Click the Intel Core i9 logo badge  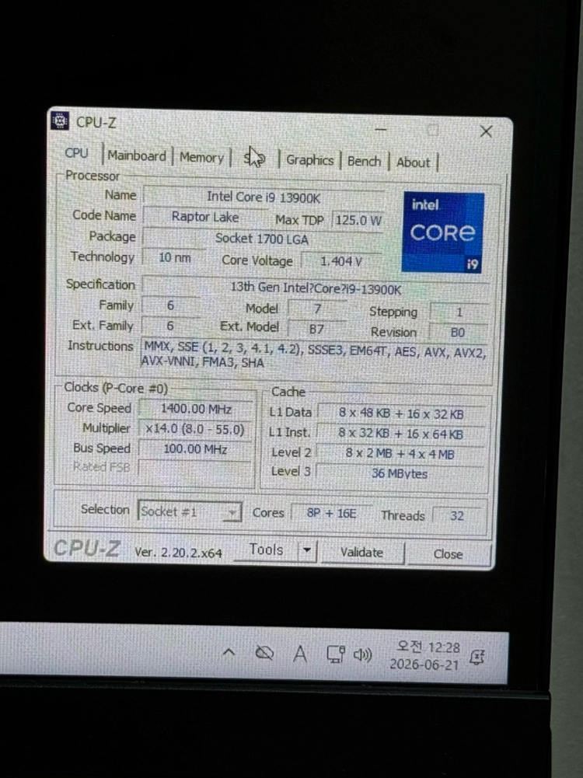tap(442, 232)
